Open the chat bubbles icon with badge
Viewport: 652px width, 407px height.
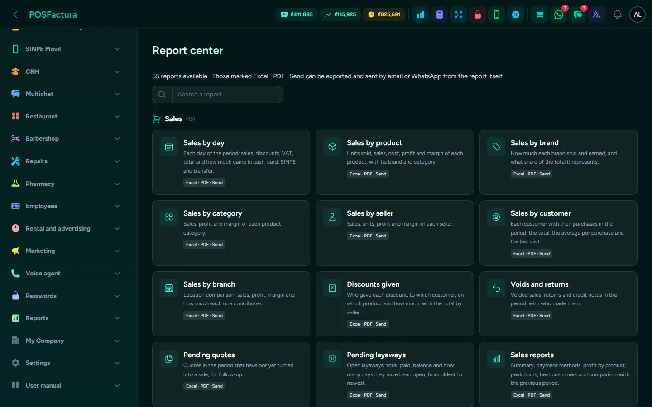click(x=578, y=14)
